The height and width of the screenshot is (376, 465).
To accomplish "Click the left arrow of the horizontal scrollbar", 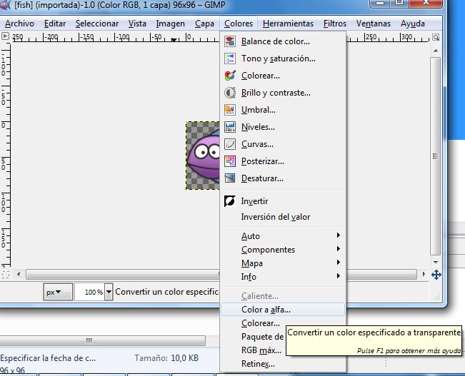I will 19,275.
